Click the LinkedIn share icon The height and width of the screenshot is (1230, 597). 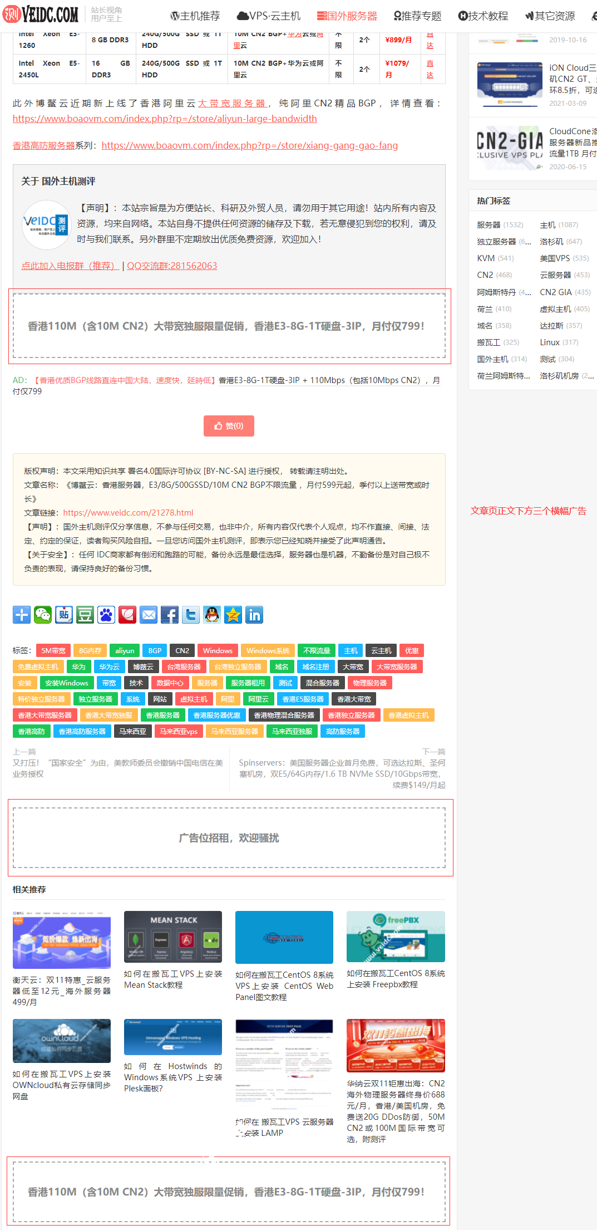point(254,615)
